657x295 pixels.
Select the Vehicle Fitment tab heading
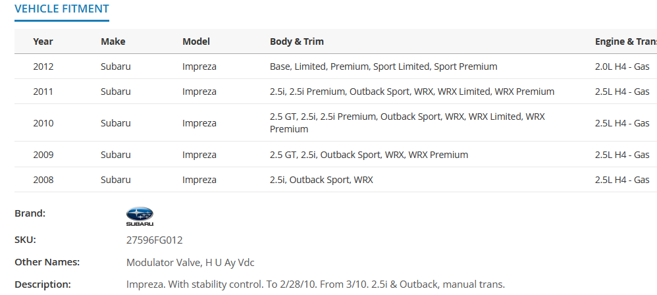[62, 9]
